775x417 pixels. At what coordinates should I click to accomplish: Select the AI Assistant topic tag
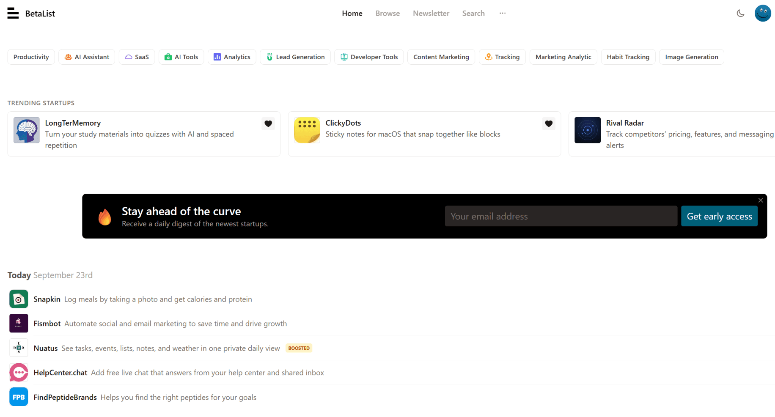tap(87, 57)
